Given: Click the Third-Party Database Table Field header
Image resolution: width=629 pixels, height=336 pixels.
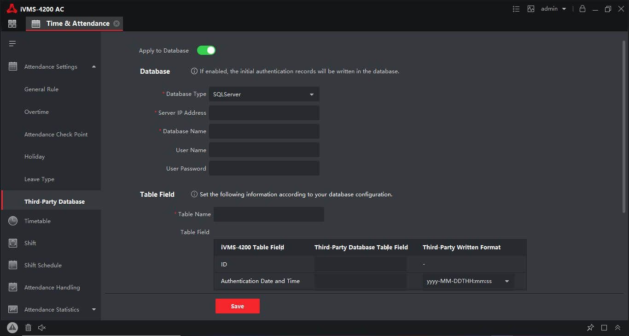Looking at the screenshot, I should 361,248.
